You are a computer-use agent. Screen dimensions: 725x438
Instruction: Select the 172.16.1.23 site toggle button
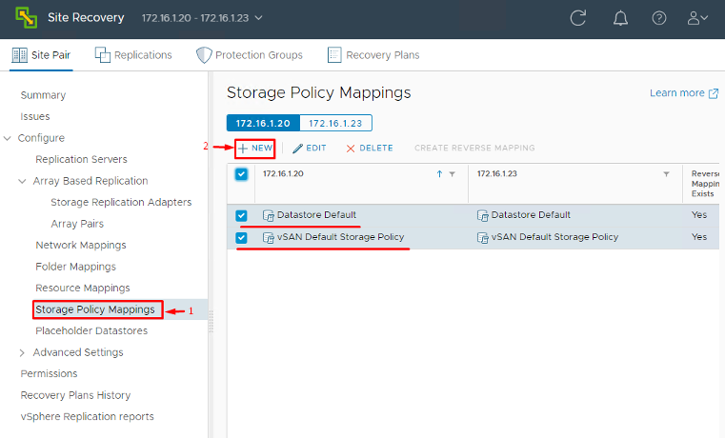[x=335, y=124]
